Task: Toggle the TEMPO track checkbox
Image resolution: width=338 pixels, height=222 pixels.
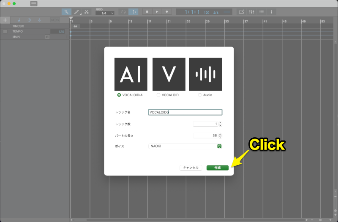Action: pyautogui.click(x=5, y=31)
